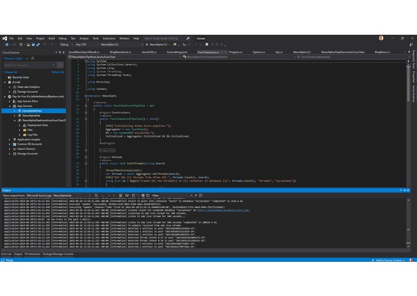Click the Refresh All link

[58, 72]
